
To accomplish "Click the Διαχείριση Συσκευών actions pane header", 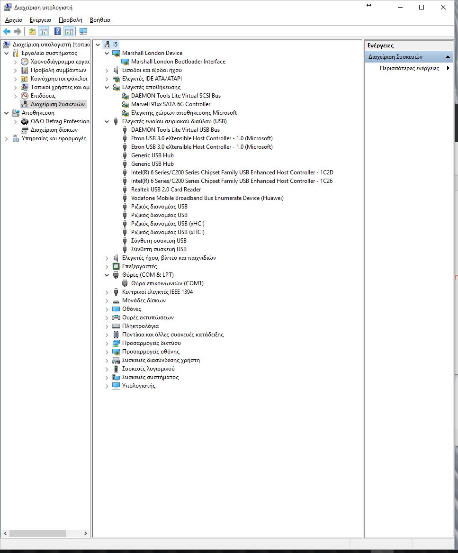I will pos(409,57).
